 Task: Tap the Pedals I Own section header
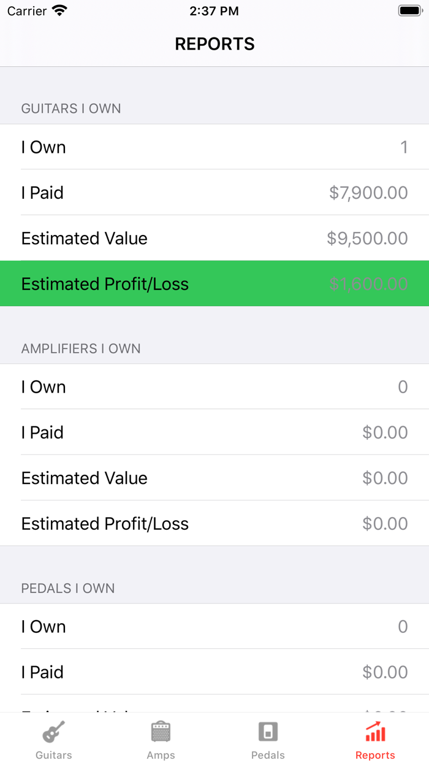coord(68,588)
